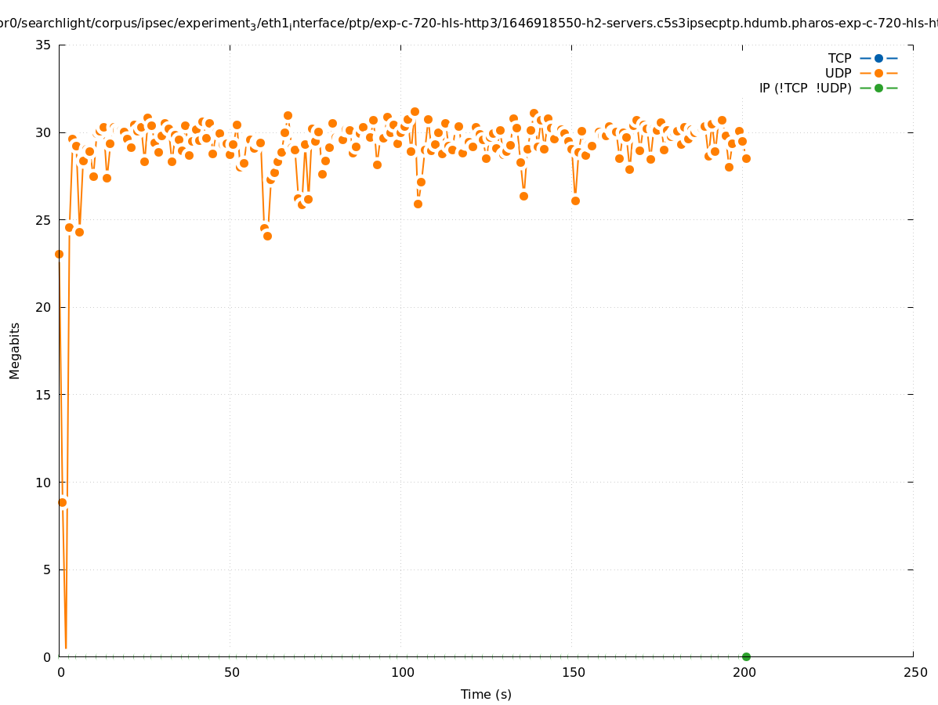938x705 pixels.
Task: Click the orange UDP legend marker
Action: [x=878, y=73]
